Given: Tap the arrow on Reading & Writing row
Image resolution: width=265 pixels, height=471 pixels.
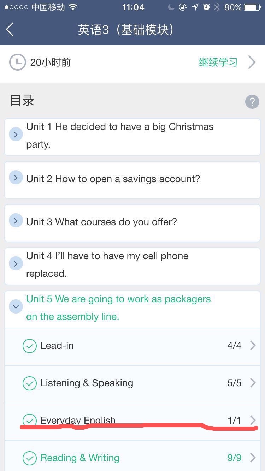Looking at the screenshot, I should coord(253,458).
